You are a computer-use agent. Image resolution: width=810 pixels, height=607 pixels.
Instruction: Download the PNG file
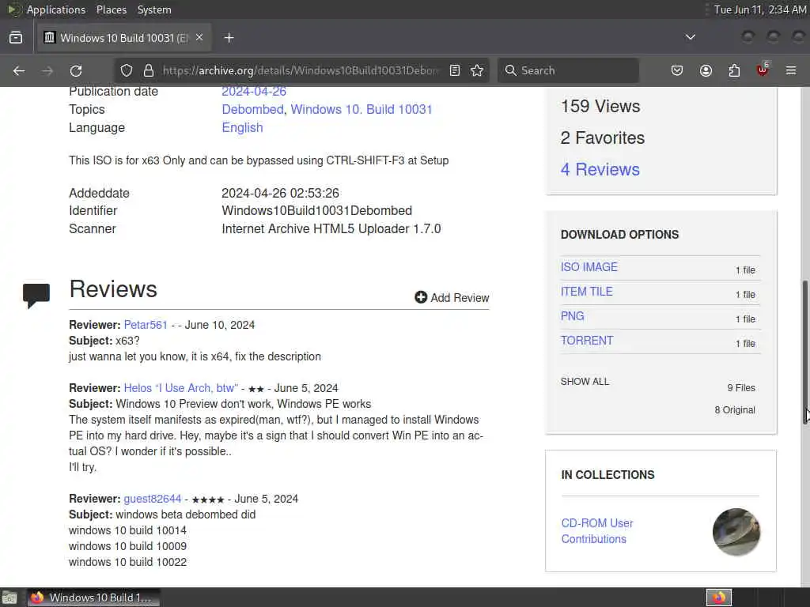pyautogui.click(x=573, y=316)
